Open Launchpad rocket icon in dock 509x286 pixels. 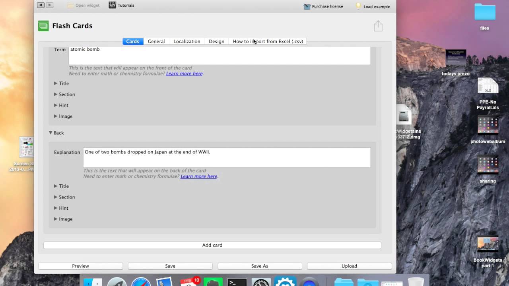coord(117,281)
